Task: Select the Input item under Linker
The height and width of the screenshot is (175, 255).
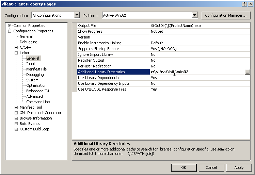Action: click(31, 64)
